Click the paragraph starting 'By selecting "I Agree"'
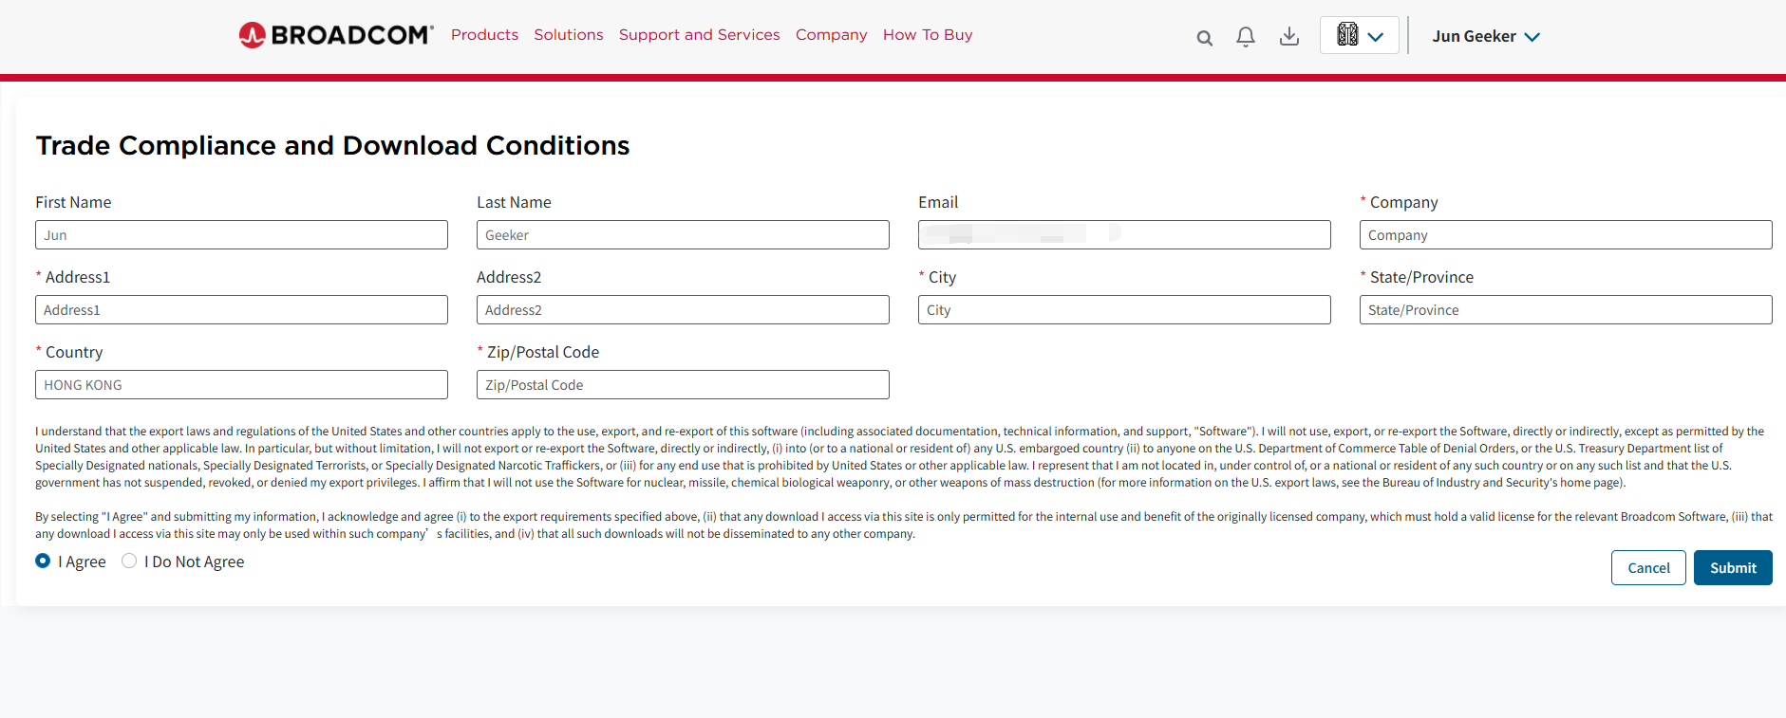The image size is (1786, 718). [x=904, y=525]
